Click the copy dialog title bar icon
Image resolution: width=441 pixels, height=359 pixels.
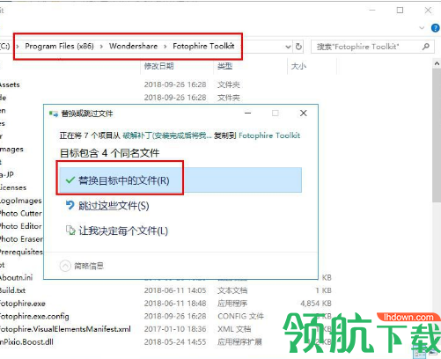coord(54,114)
